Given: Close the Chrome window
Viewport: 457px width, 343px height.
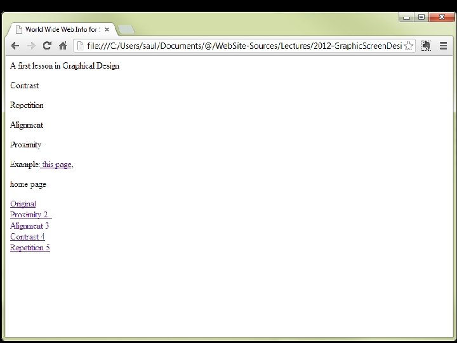Looking at the screenshot, I should click(442, 17).
